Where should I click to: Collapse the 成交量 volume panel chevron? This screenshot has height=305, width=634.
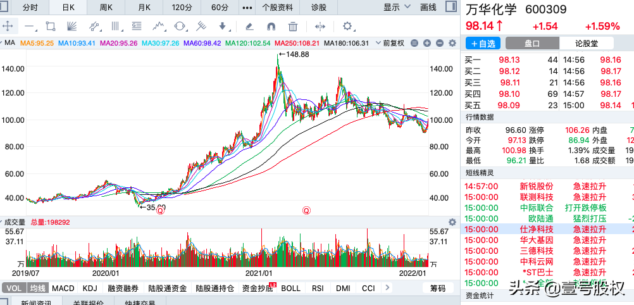[2, 222]
